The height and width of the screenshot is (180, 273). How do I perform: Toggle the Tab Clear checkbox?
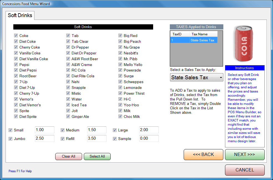68,41
